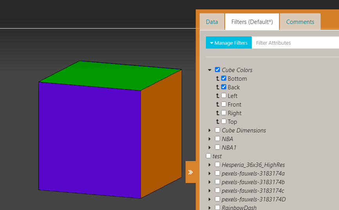Viewport: 339px width, 210px height.
Task: Check the Cube Dimensions checkbox
Action: (218, 130)
